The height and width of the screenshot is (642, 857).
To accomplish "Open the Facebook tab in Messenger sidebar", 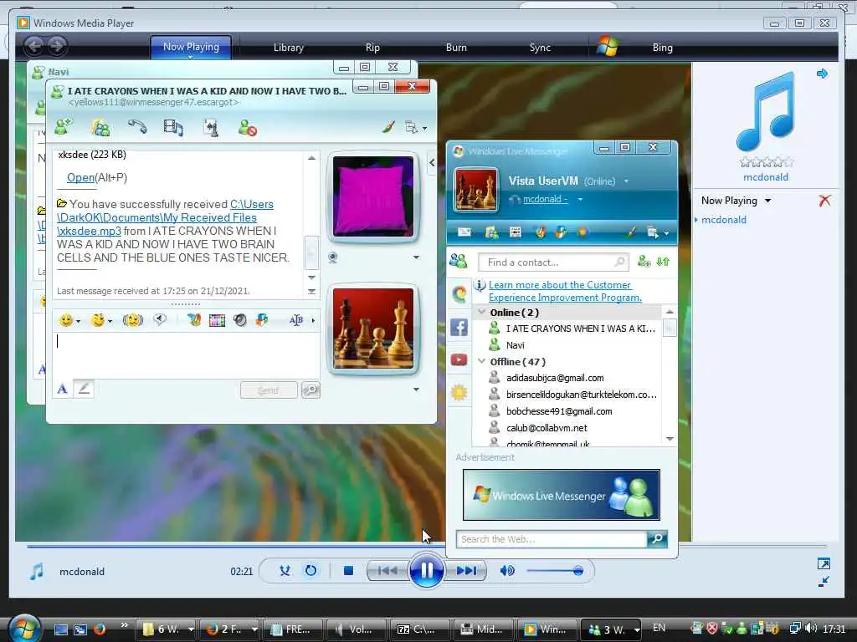I will pyautogui.click(x=459, y=328).
